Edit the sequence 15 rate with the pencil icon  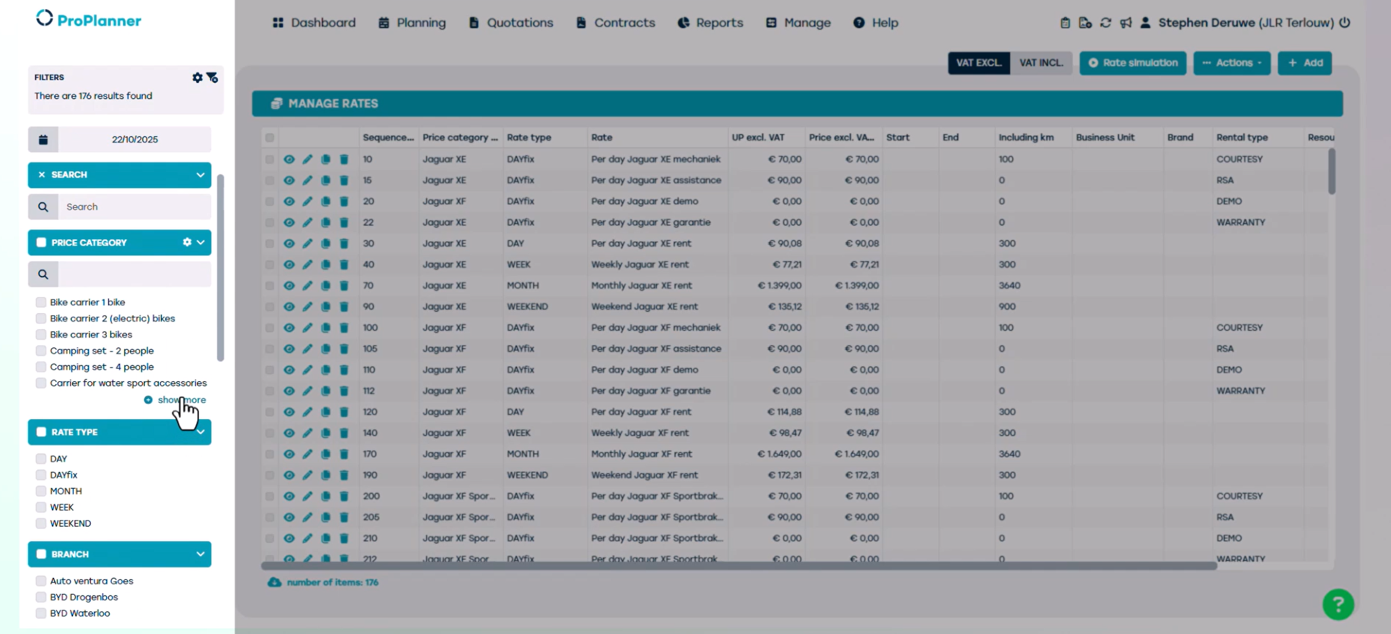[307, 180]
